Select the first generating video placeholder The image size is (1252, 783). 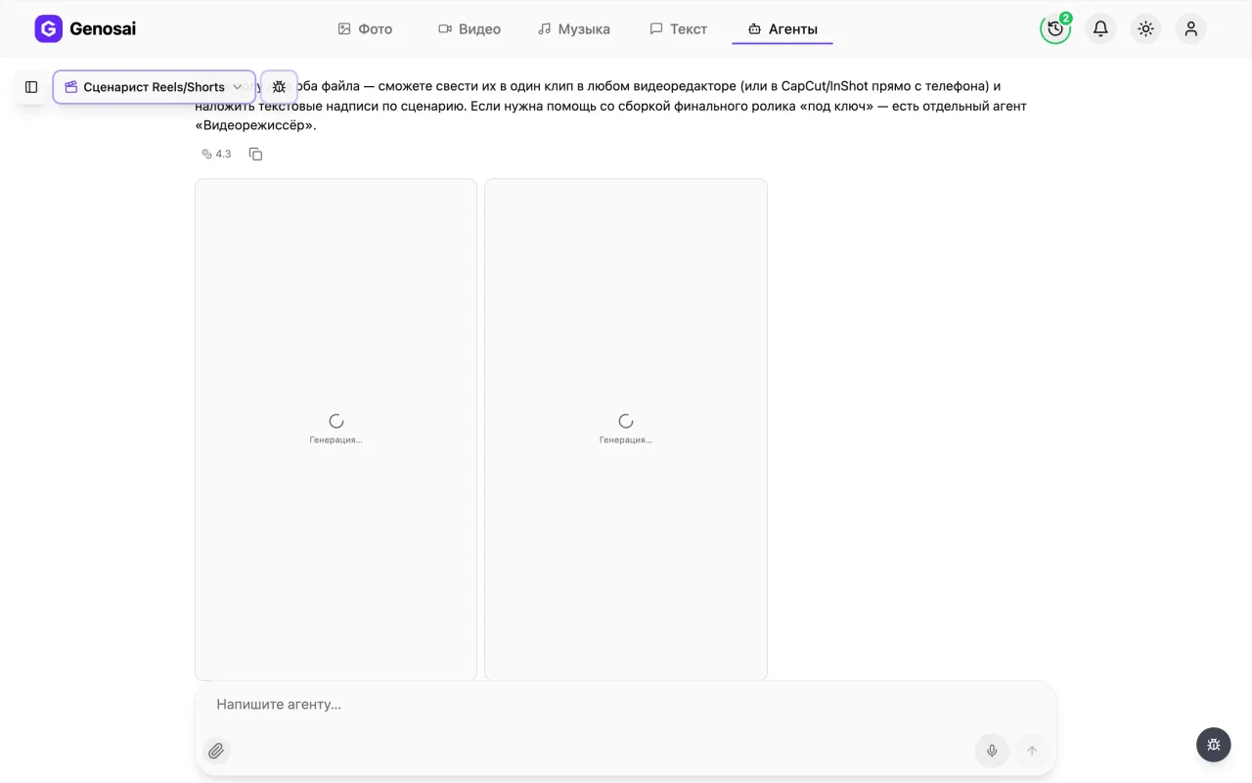pyautogui.click(x=335, y=429)
